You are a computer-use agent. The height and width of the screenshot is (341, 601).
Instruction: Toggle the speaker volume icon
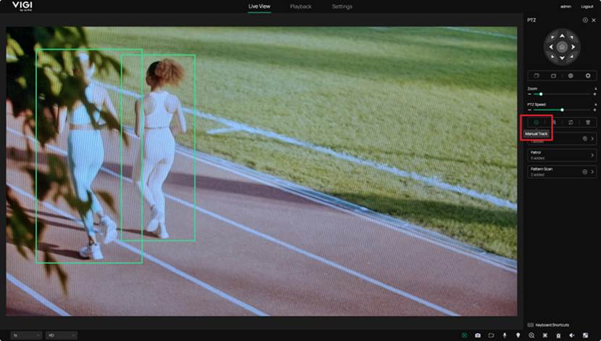tap(572, 335)
